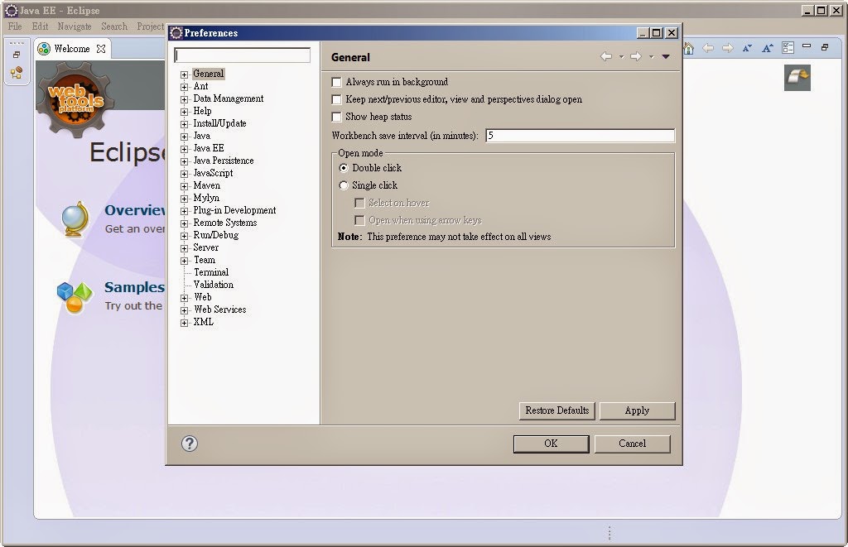The width and height of the screenshot is (848, 547).
Task: Click the Home icon in Welcome toolbar
Action: 688,49
